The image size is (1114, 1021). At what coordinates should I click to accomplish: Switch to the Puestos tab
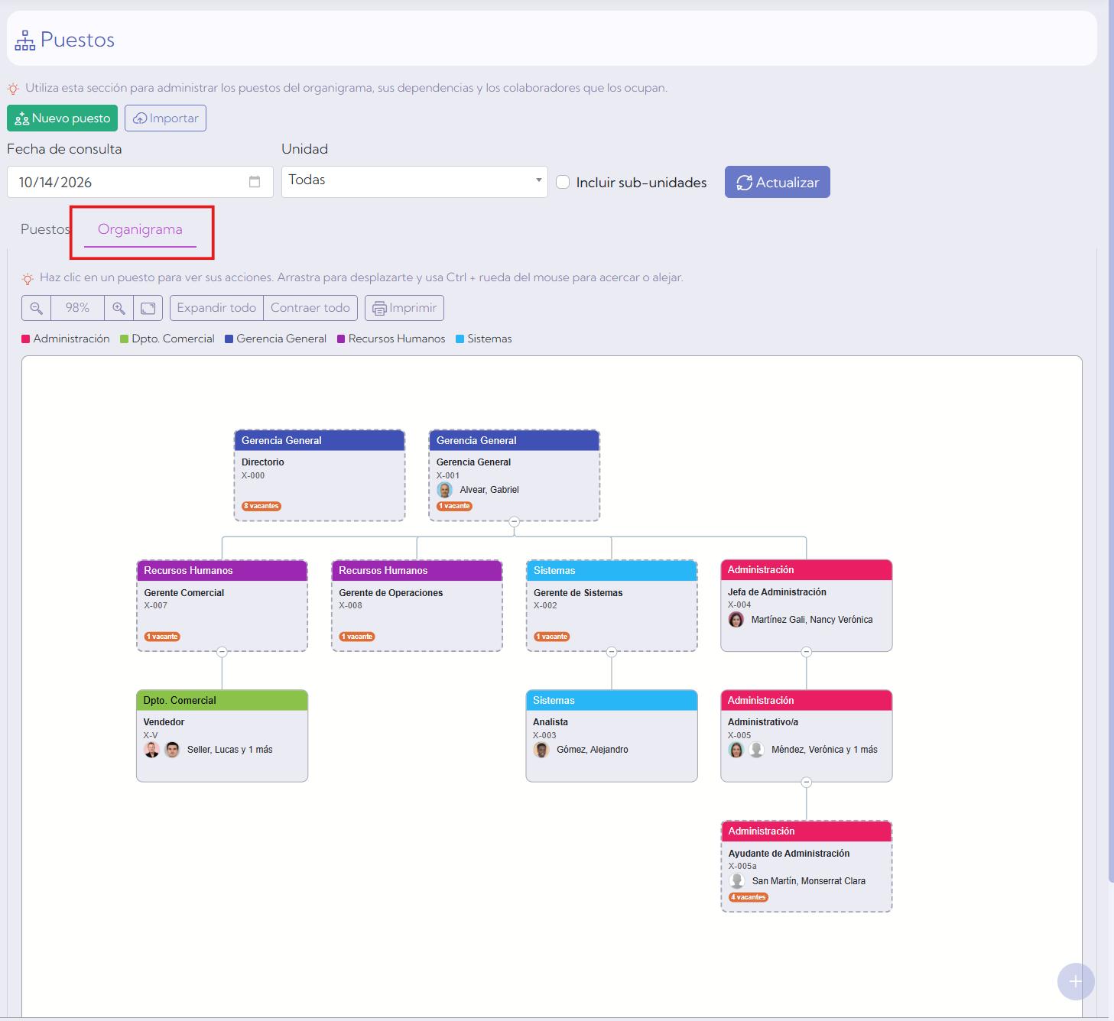coord(45,229)
